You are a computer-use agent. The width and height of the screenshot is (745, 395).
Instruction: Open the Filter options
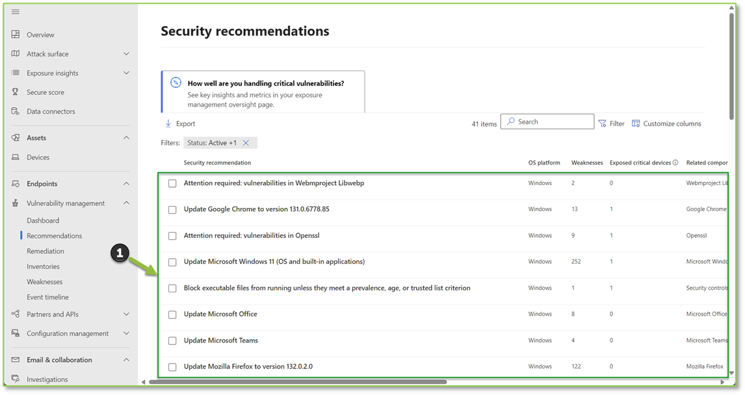click(x=611, y=123)
